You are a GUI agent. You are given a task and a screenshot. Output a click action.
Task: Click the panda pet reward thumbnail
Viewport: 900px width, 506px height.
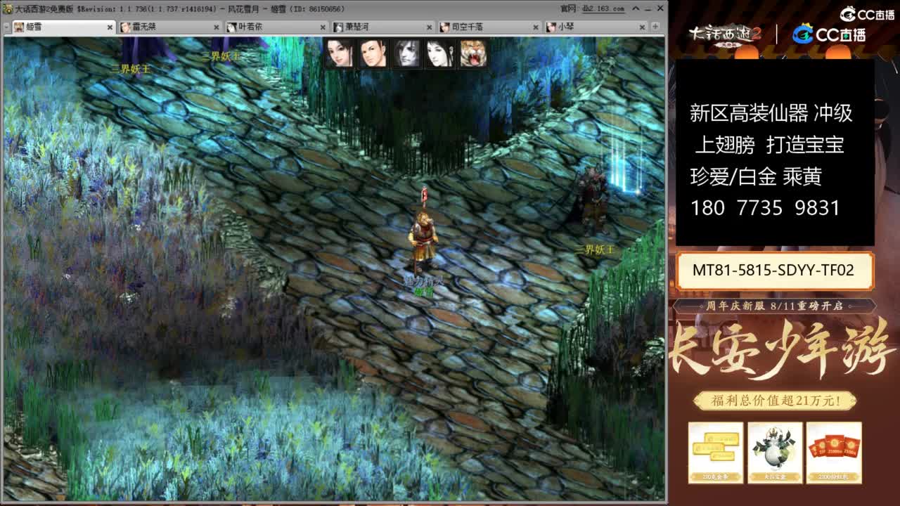coord(775,453)
